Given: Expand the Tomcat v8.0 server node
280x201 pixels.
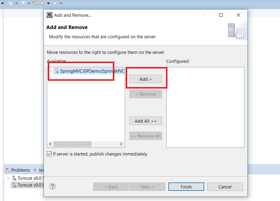Looking at the screenshot, I should [x=8, y=178].
